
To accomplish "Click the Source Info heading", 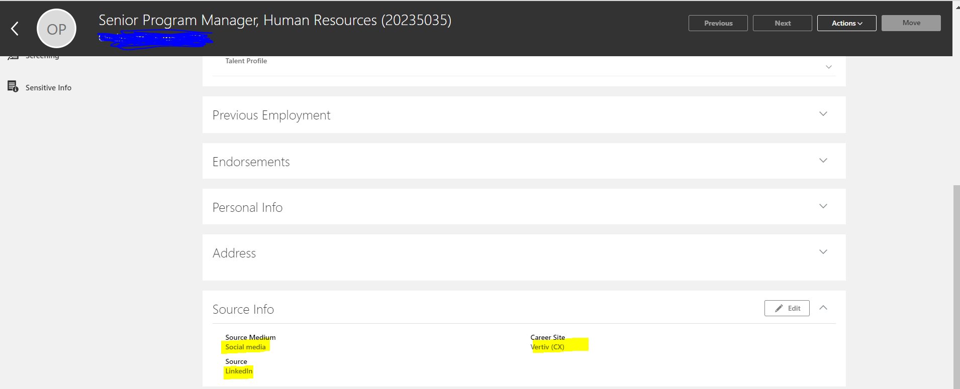I will click(x=243, y=309).
